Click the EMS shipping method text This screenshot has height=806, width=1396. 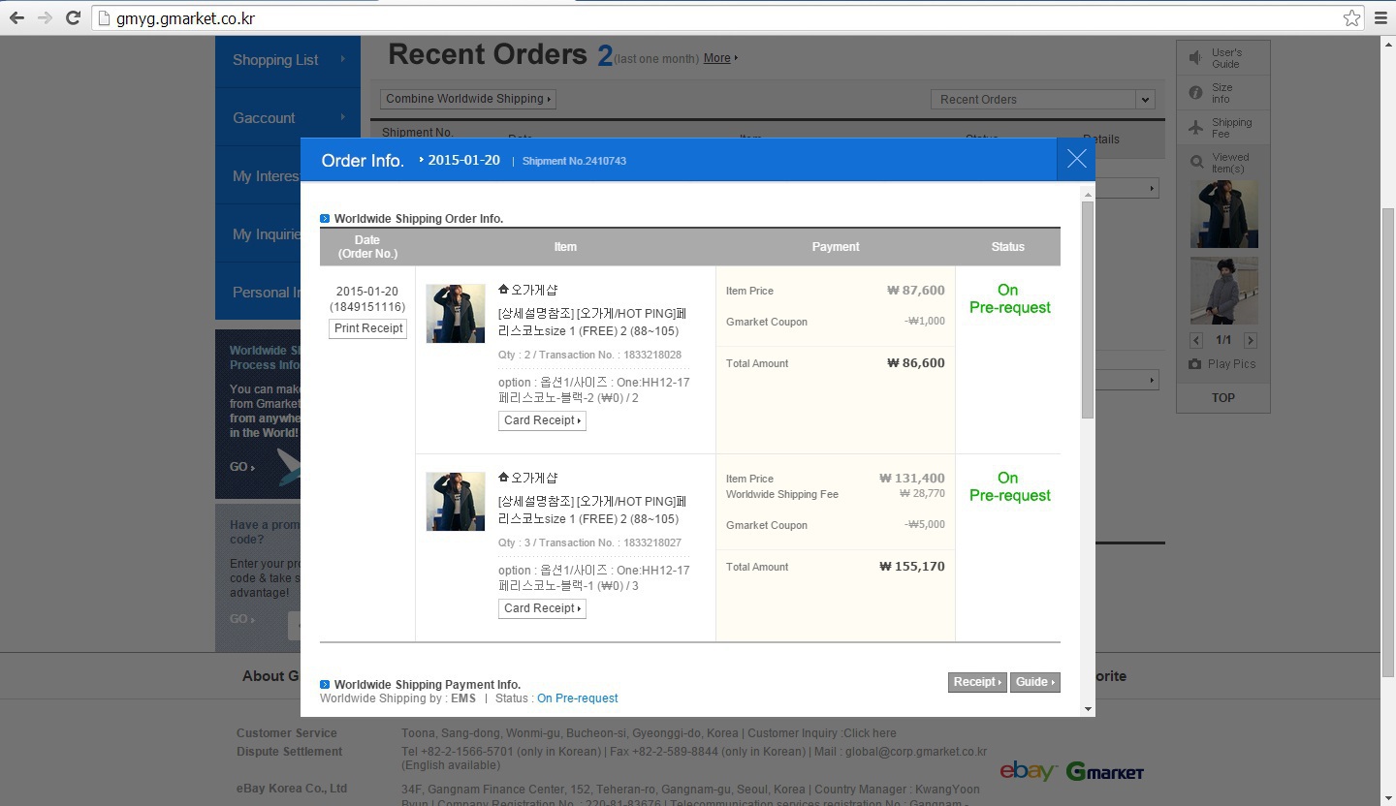(463, 698)
